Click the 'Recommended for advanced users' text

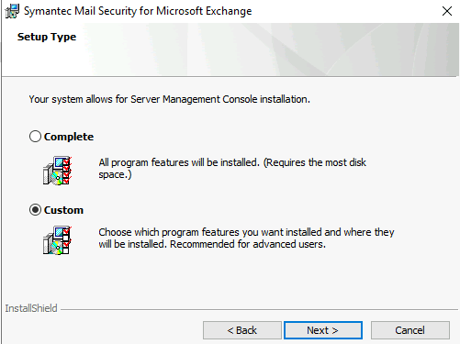248,244
